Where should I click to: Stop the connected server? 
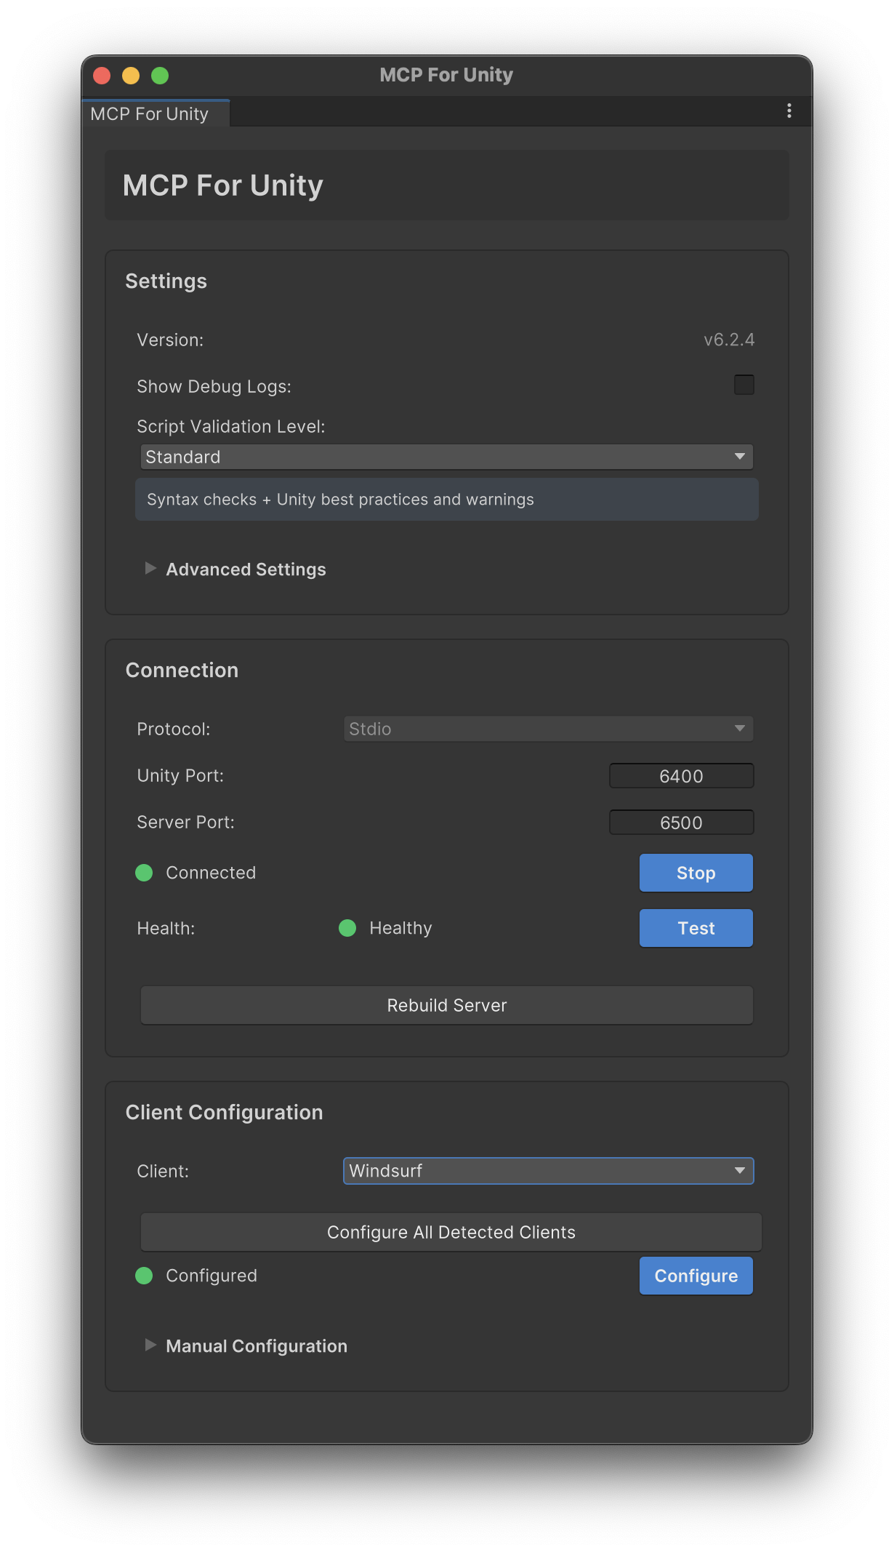click(x=696, y=873)
